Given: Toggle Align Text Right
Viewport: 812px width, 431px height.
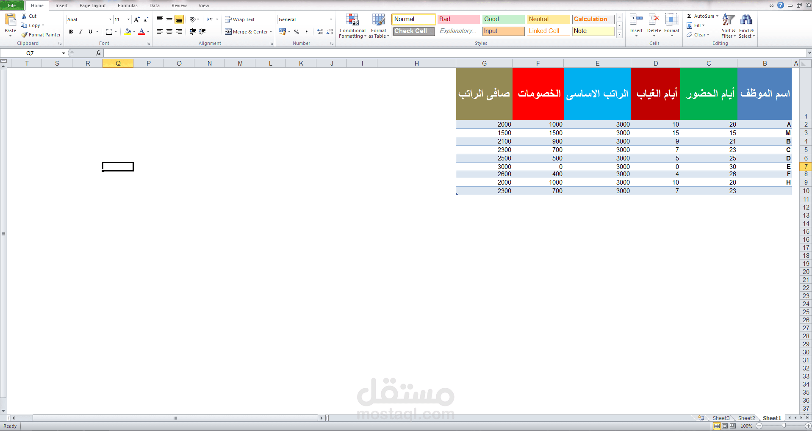Looking at the screenshot, I should [179, 32].
